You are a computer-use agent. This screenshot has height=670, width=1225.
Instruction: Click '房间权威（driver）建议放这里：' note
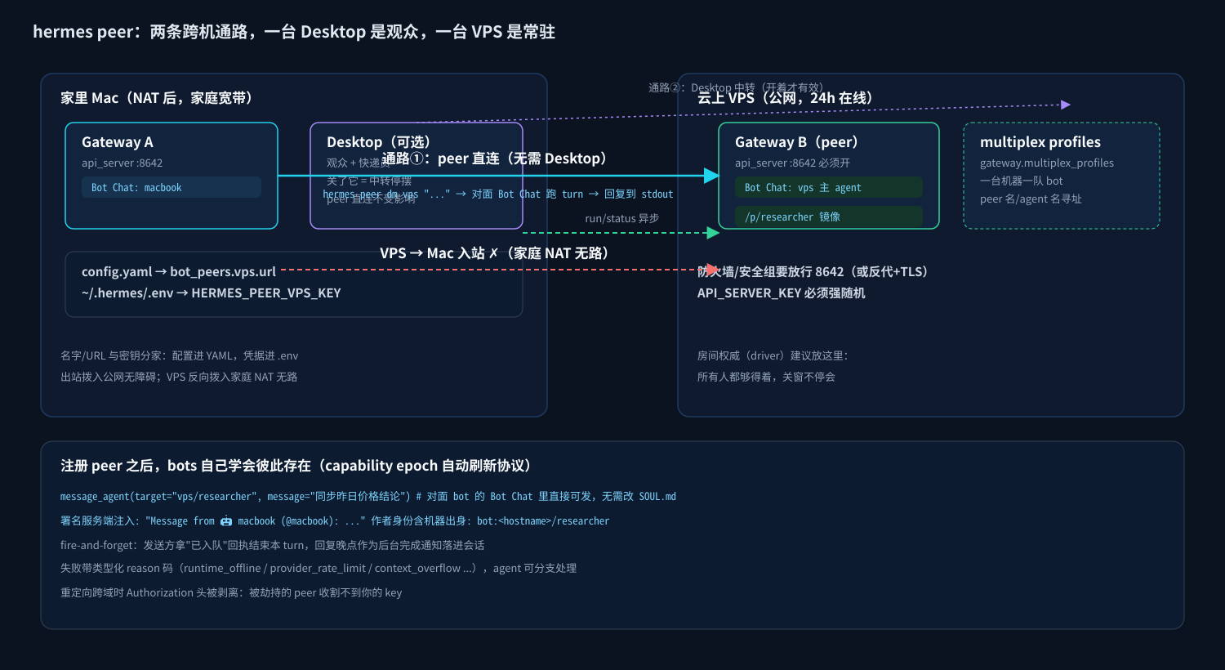[775, 356]
